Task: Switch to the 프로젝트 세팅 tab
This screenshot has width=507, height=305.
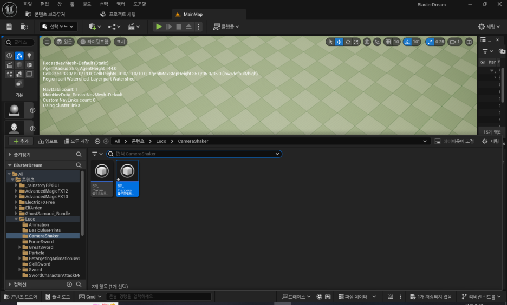Action: [118, 14]
